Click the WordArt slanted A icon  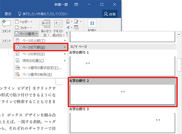[x=68, y=28]
